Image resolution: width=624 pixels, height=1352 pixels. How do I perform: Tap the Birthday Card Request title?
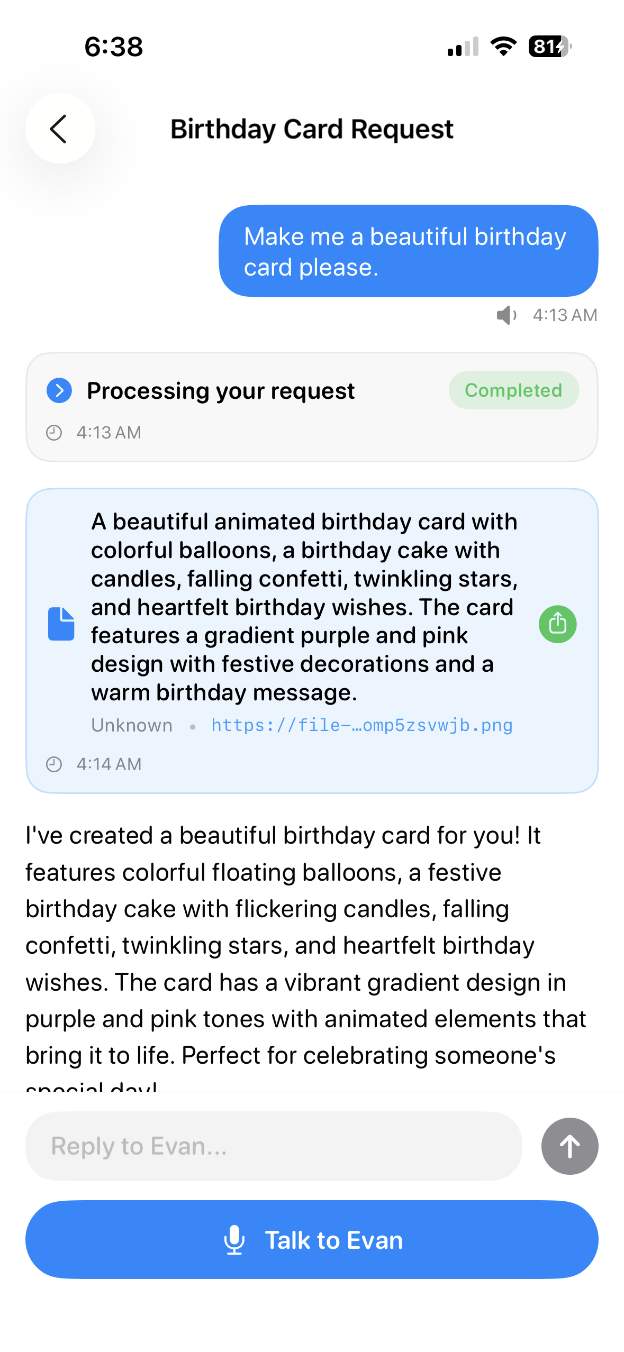click(312, 129)
